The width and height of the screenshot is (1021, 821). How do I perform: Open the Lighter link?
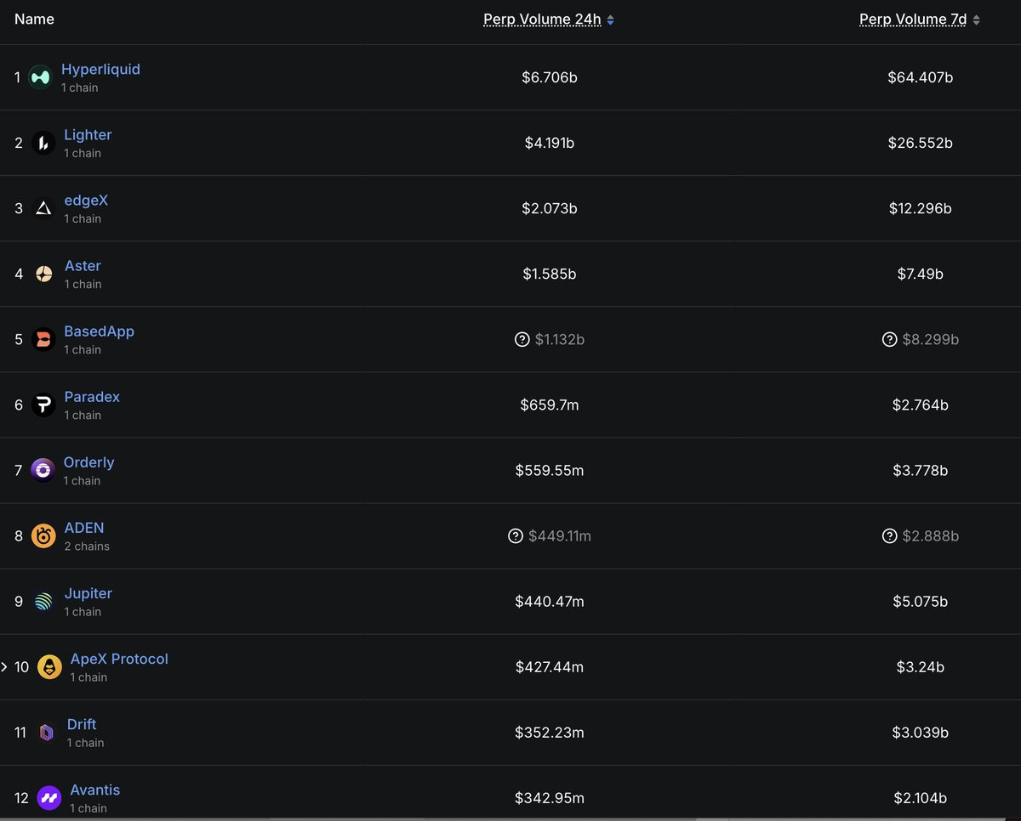(x=88, y=134)
